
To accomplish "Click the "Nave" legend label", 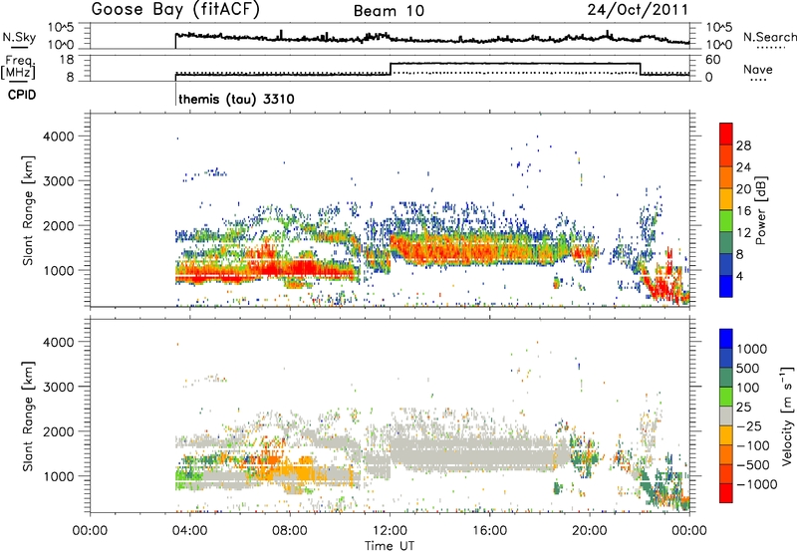I will [x=758, y=70].
